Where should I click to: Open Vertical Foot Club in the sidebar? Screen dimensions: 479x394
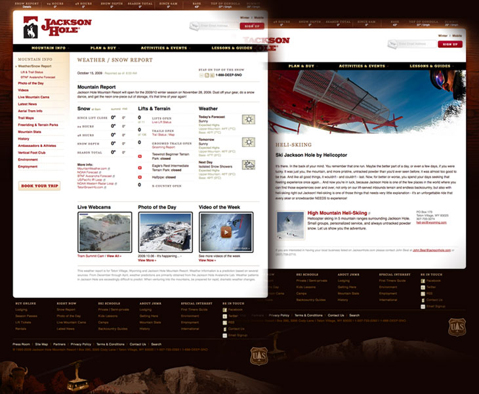click(x=31, y=153)
